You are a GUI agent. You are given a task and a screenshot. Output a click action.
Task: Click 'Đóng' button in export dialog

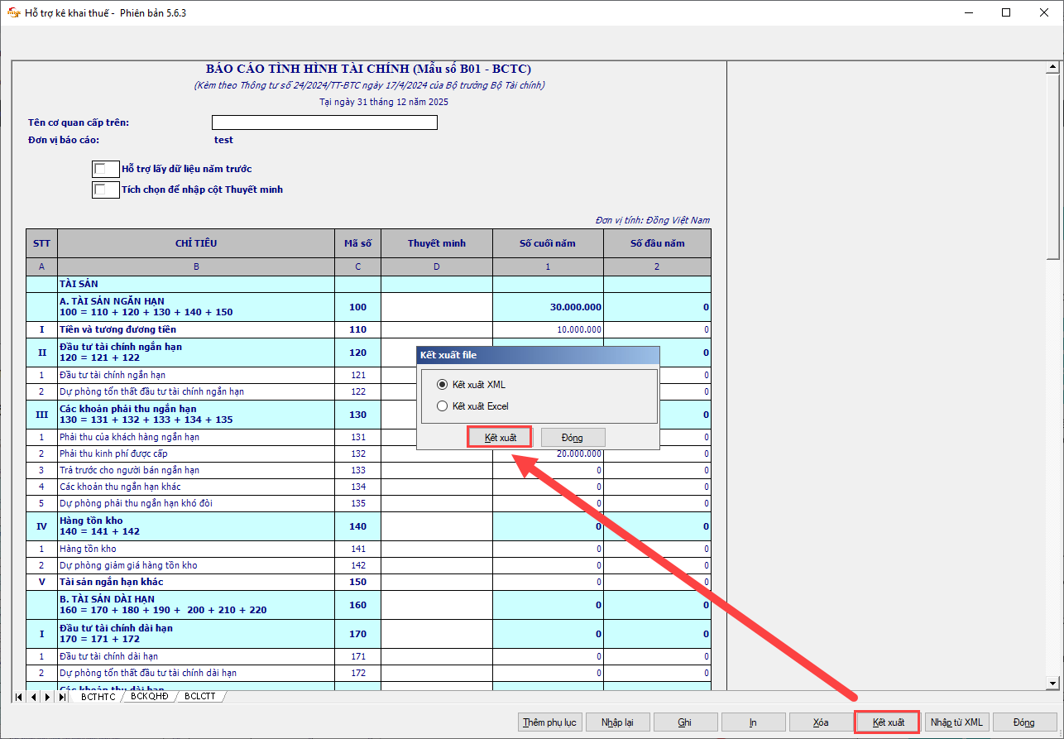(x=573, y=438)
